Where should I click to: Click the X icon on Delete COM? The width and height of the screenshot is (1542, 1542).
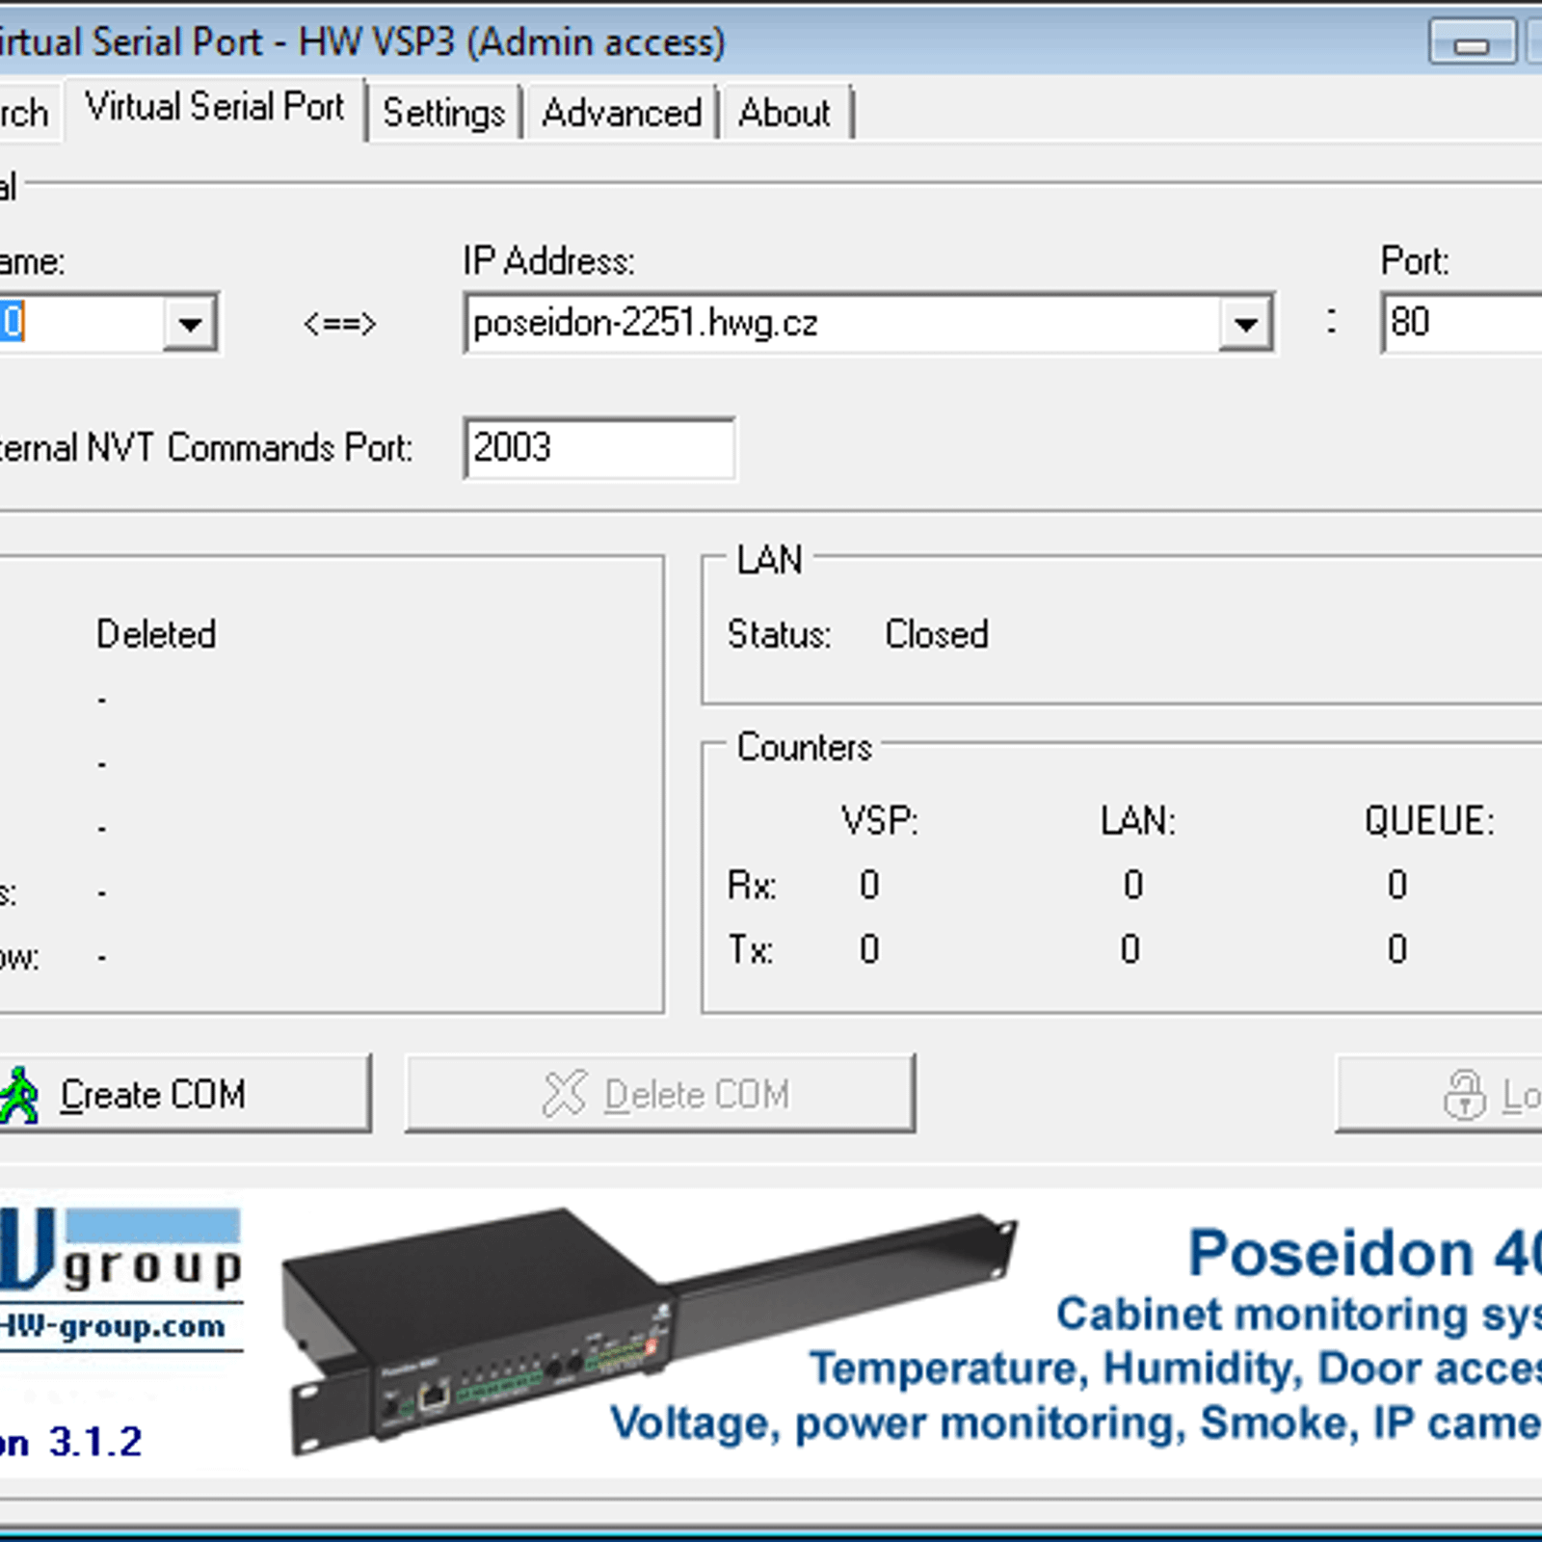[x=564, y=1094]
